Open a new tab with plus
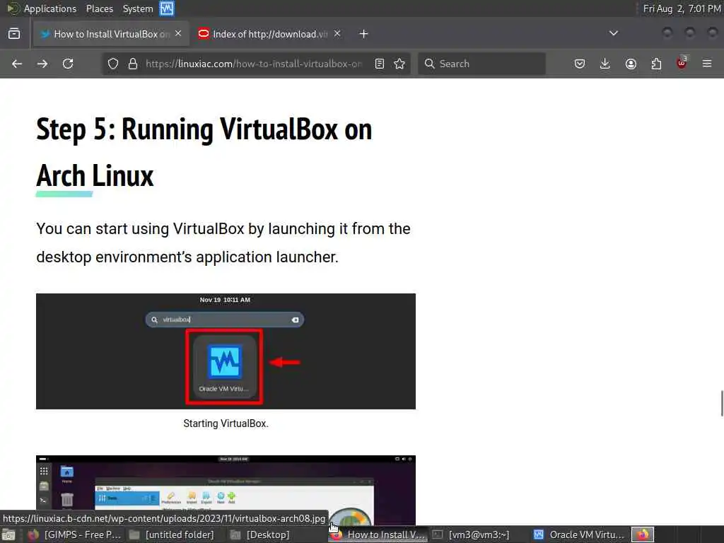This screenshot has width=724, height=543. click(364, 34)
